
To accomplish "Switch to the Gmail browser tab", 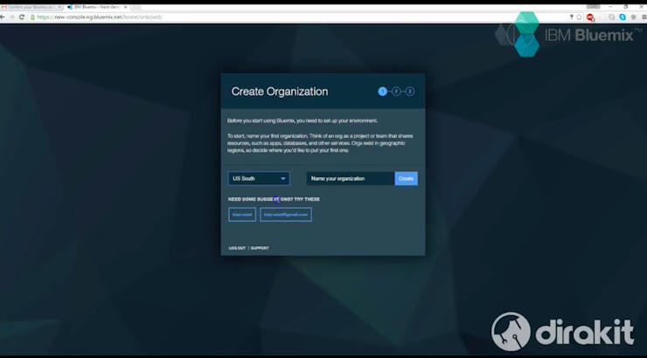I will pyautogui.click(x=31, y=7).
